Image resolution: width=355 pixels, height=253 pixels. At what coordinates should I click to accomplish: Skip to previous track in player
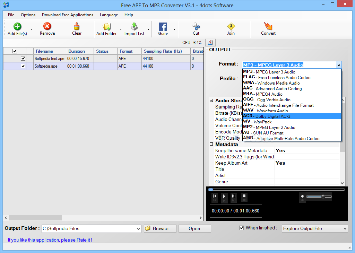[214, 196]
